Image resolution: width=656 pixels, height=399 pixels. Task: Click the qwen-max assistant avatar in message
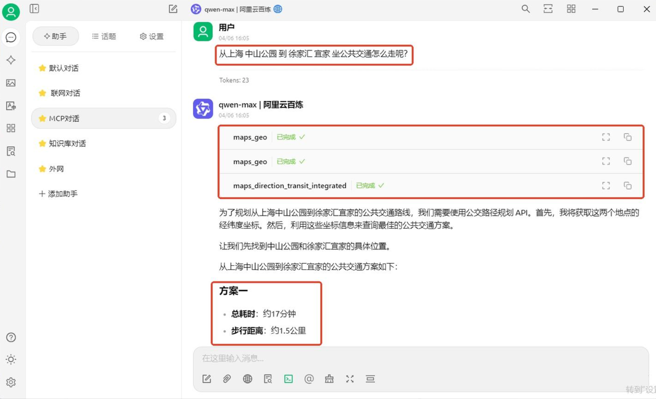[x=203, y=109]
